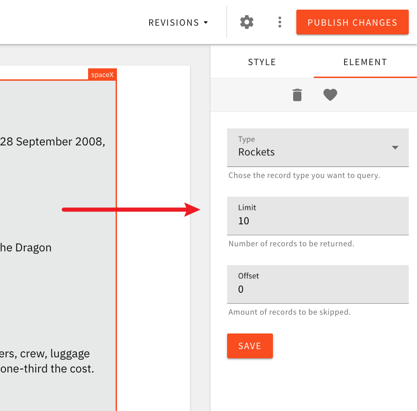Click the text mentioning the Dragon
Viewport: 417px width, 411px height.
[x=25, y=247]
